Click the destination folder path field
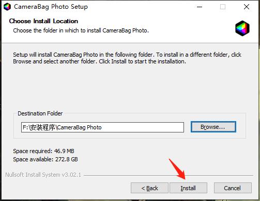The width and height of the screenshot is (260, 201). tap(102, 127)
